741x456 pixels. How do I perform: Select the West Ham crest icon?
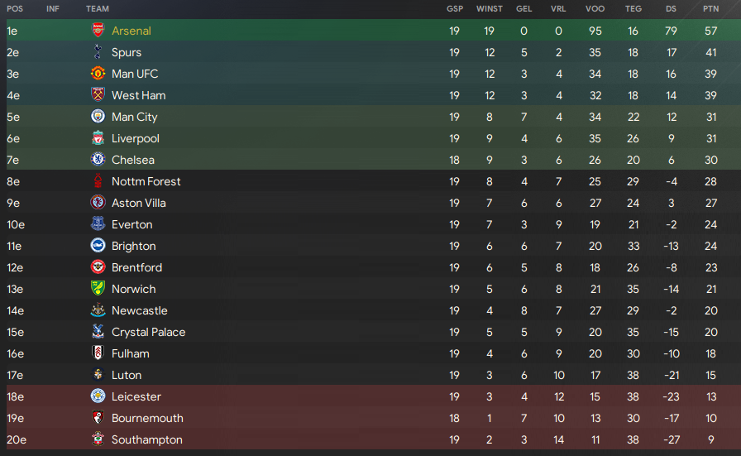(x=98, y=95)
